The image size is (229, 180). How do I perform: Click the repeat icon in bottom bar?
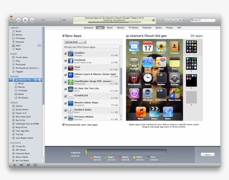(28, 165)
